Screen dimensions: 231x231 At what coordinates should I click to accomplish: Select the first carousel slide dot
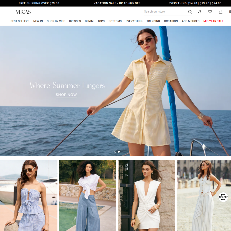click(115, 152)
